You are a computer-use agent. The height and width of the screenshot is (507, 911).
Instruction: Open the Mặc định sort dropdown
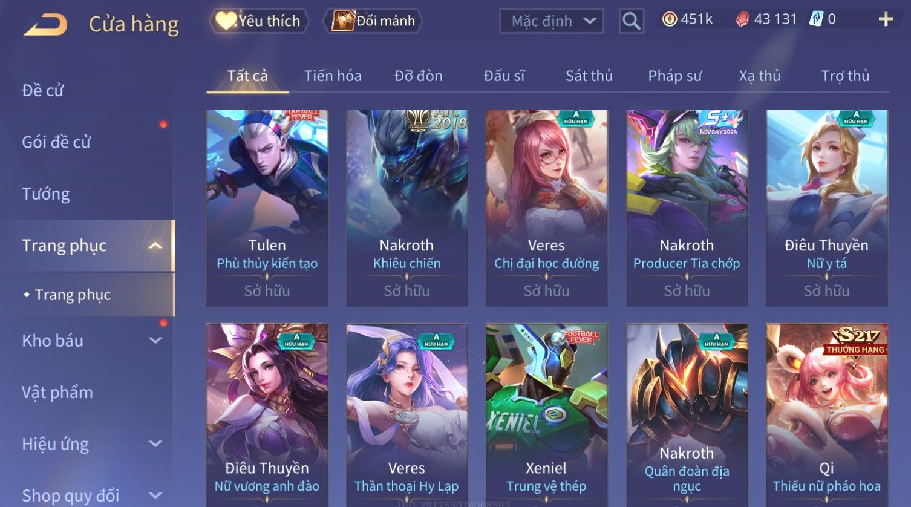click(x=551, y=21)
